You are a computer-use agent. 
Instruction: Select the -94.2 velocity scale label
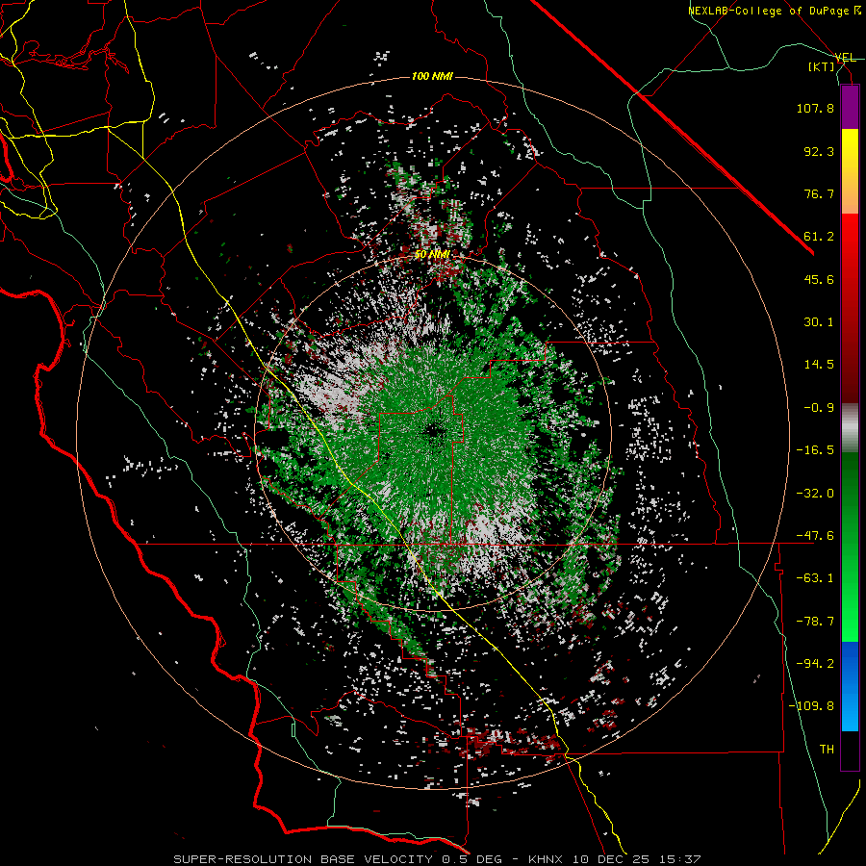click(x=815, y=664)
